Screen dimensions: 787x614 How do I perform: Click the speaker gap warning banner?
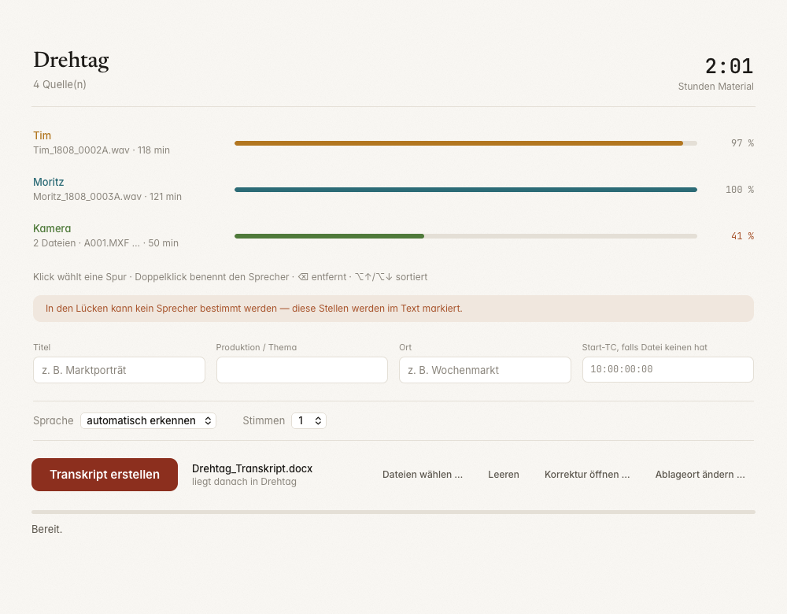point(393,309)
